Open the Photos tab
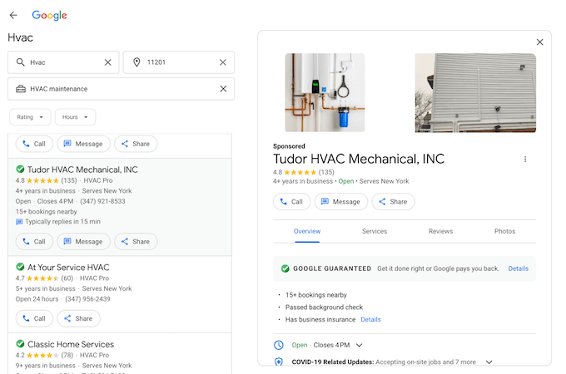 (x=504, y=231)
